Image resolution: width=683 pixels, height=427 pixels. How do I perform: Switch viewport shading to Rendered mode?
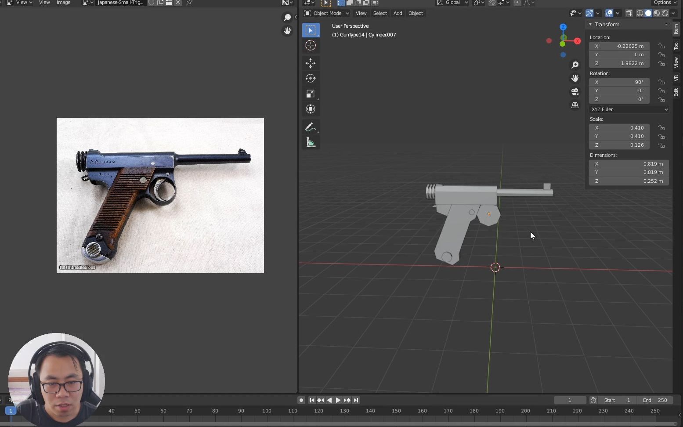[665, 13]
